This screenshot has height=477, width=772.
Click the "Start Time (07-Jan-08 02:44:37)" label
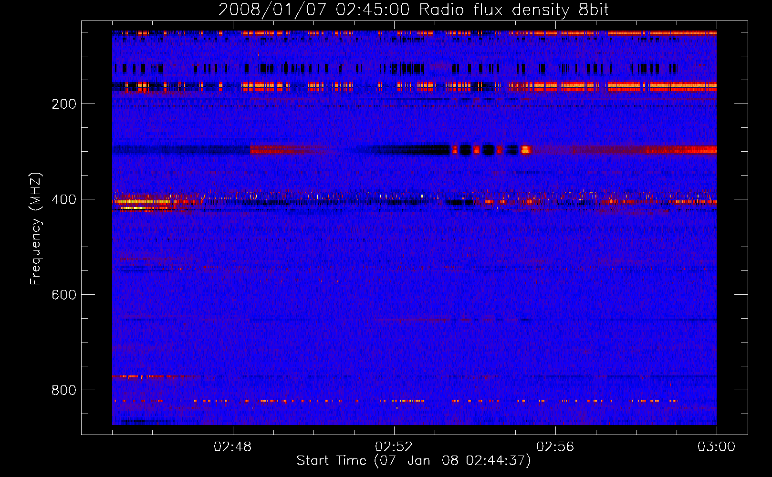pyautogui.click(x=414, y=461)
